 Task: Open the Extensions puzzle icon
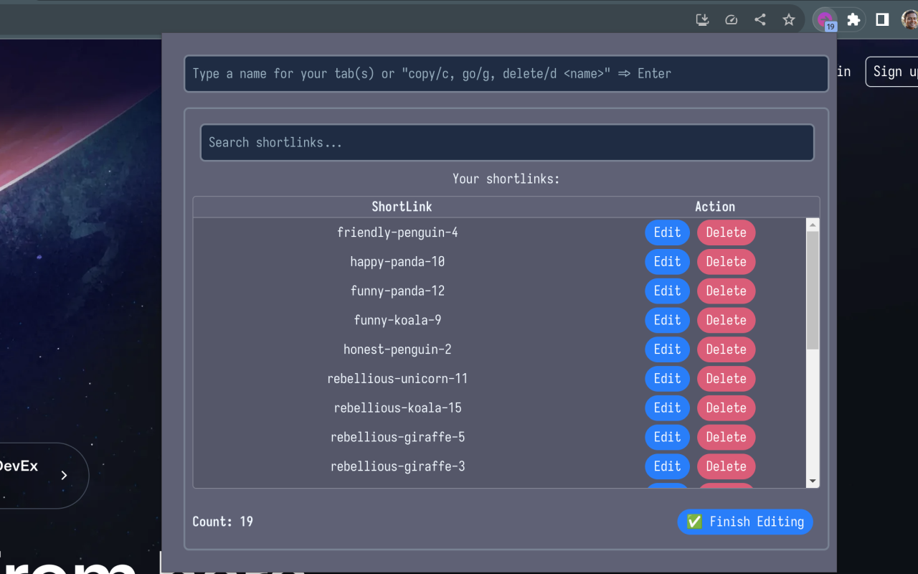pos(853,20)
